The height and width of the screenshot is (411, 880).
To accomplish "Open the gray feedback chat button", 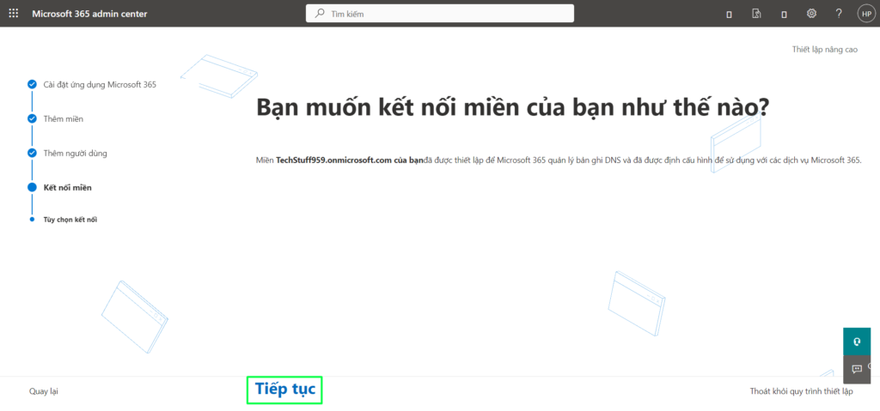I will point(857,369).
